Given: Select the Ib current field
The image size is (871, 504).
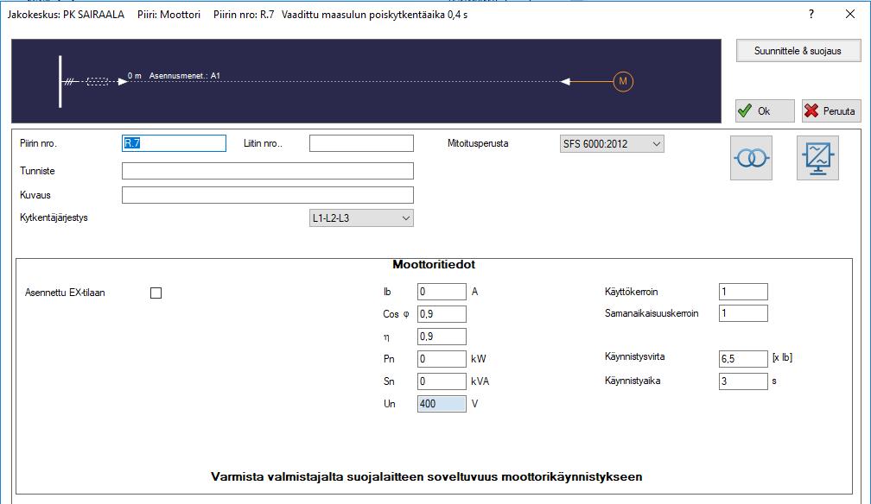Looking at the screenshot, I should coord(442,292).
